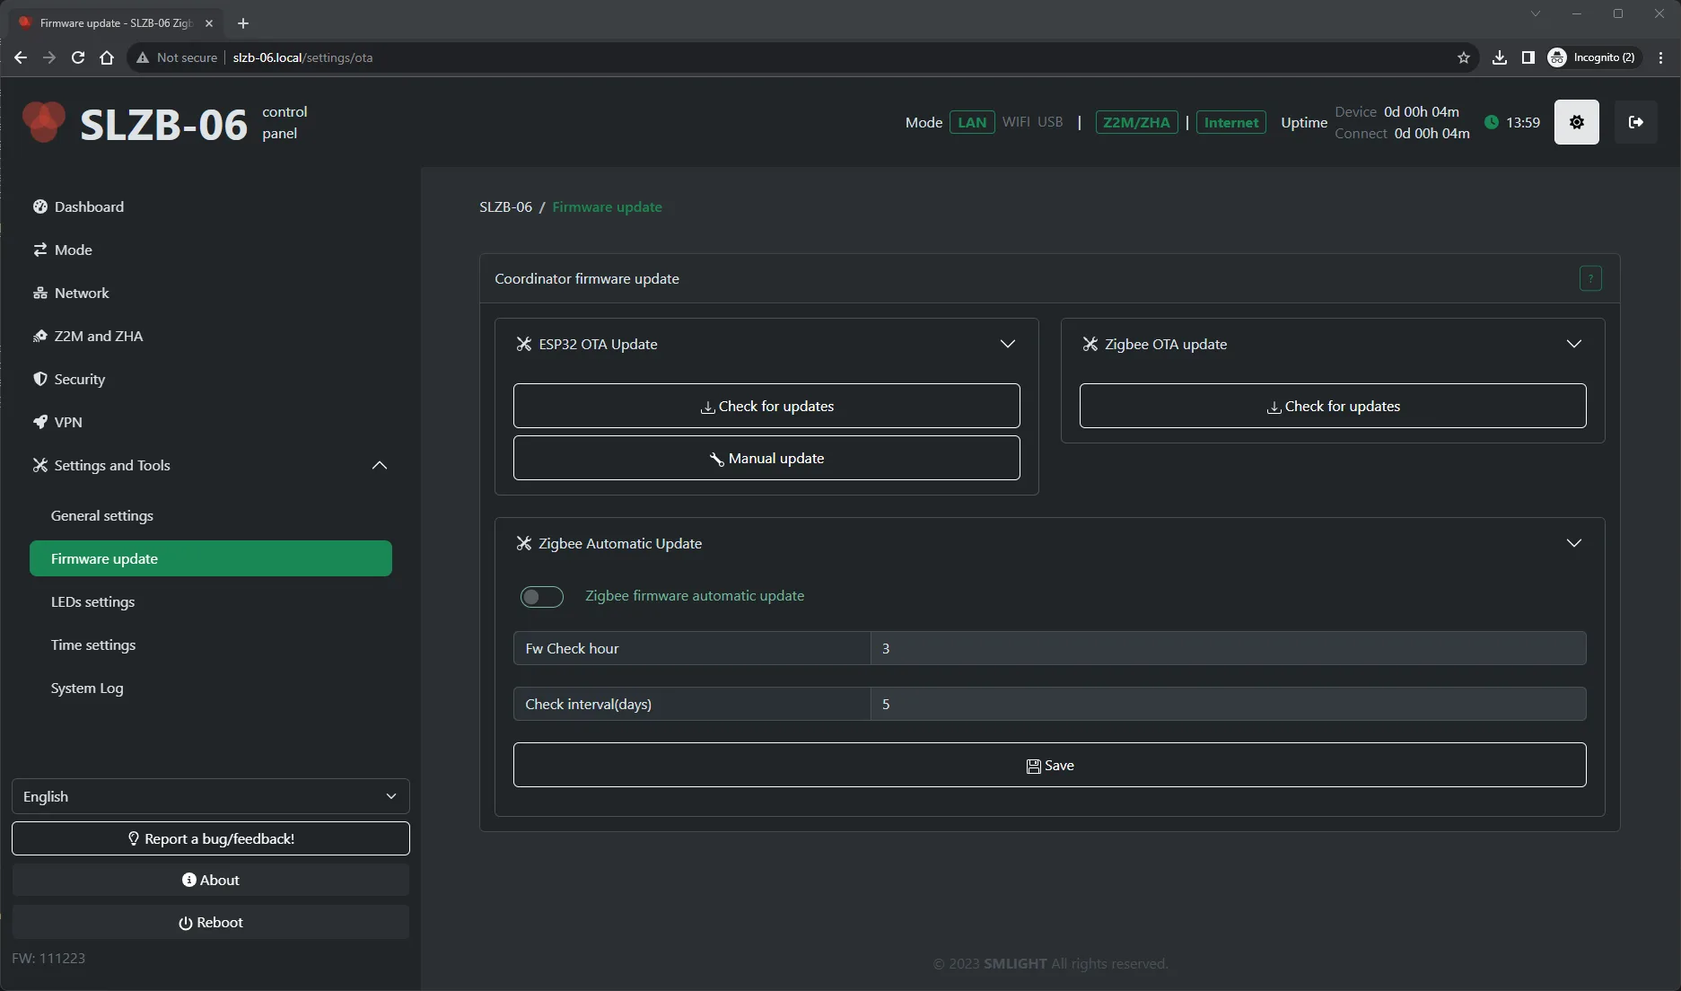
Task: Collapse the ESP32 OTA Update section
Action: coord(1007,344)
